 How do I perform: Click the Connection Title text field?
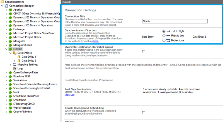(x=174, y=21)
